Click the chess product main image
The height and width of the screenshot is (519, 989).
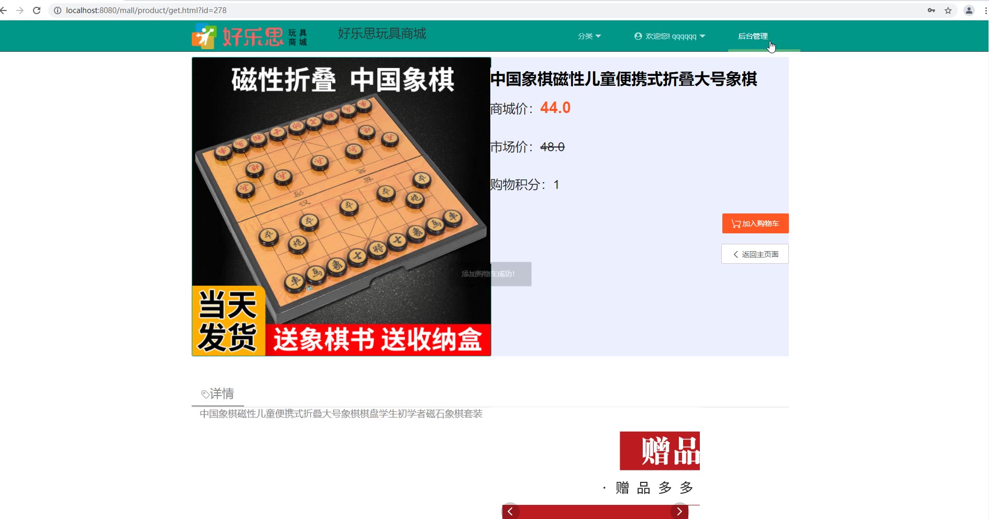point(342,207)
